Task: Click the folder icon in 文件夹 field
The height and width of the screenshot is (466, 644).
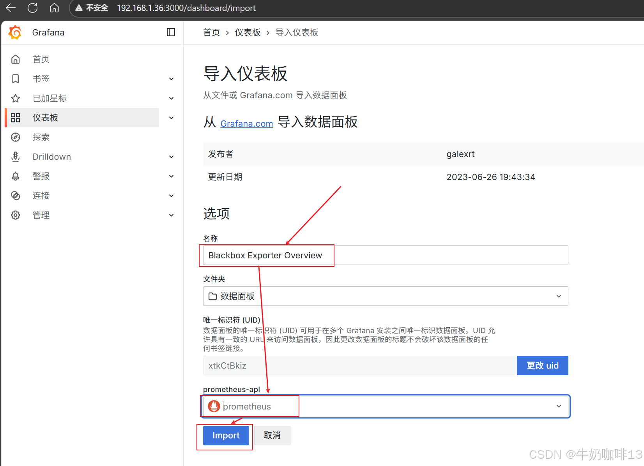Action: point(213,297)
